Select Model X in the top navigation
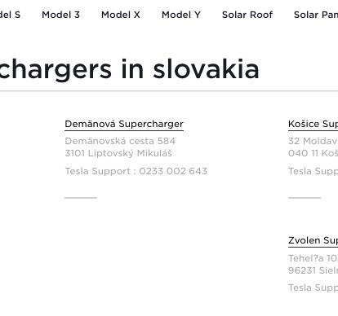This screenshot has height=316, width=338. [121, 15]
